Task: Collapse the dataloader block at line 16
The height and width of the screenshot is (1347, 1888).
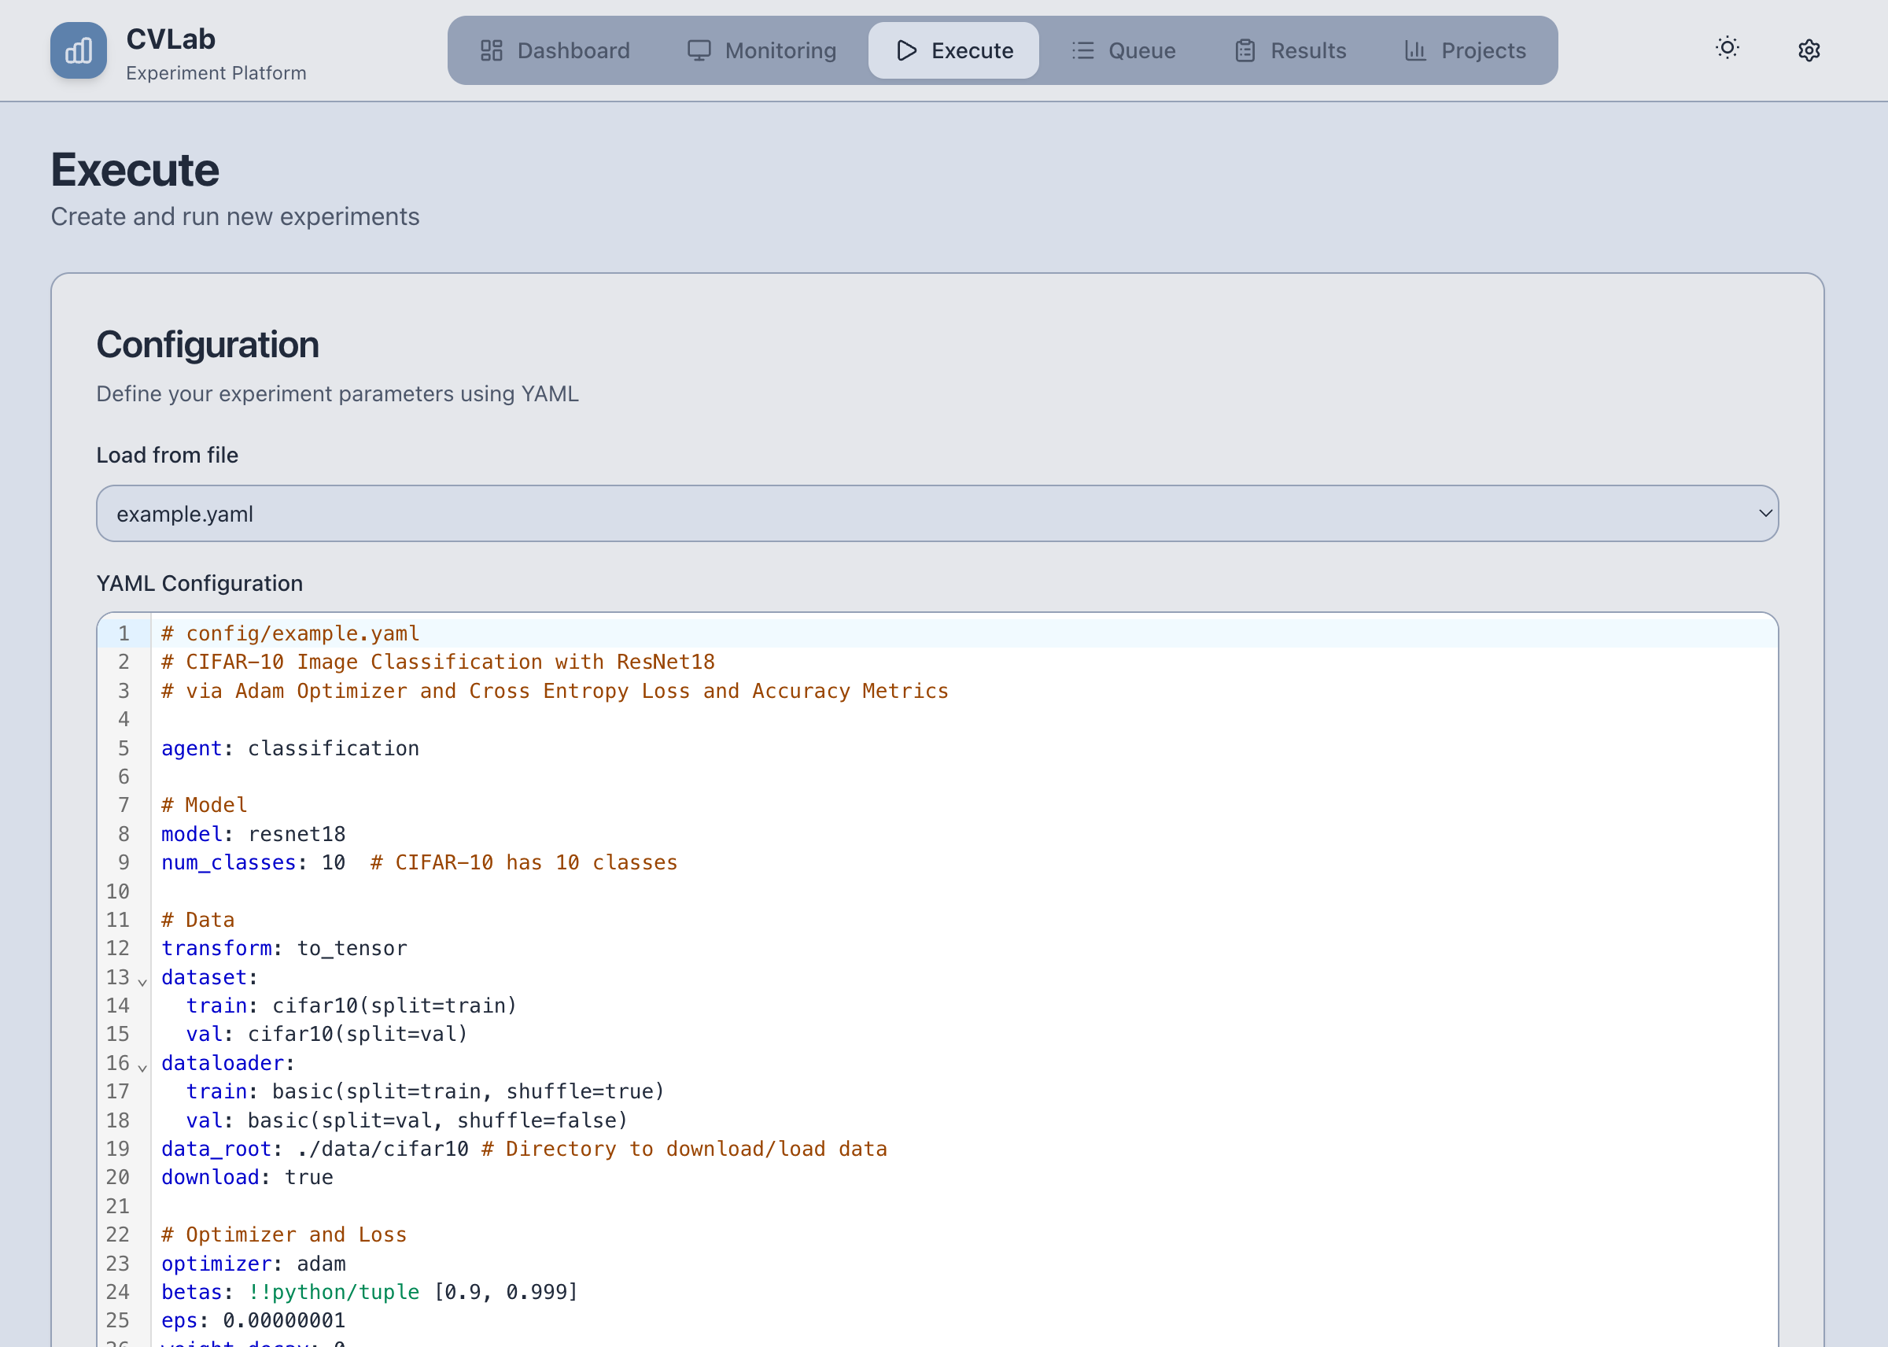Action: [x=142, y=1068]
